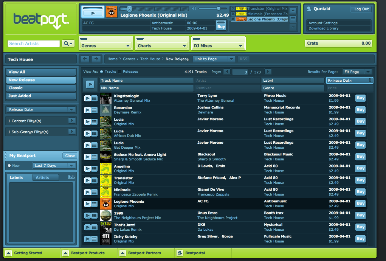Switch to the Labels tab
The height and width of the screenshot is (261, 386).
click(19, 177)
